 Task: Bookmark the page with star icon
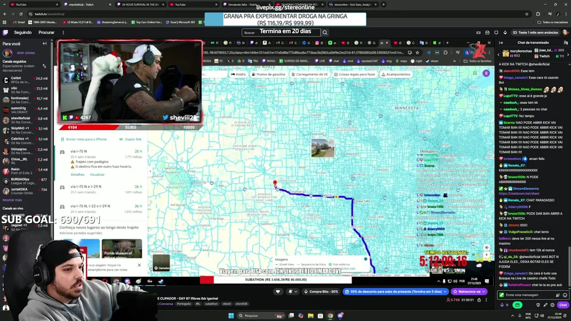tap(526, 14)
